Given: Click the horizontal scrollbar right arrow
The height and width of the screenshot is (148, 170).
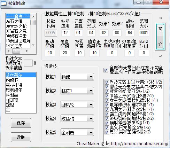Looking at the screenshot, I should click(27, 51).
